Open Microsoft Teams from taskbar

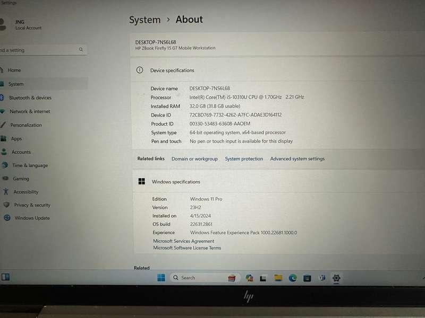[322, 278]
